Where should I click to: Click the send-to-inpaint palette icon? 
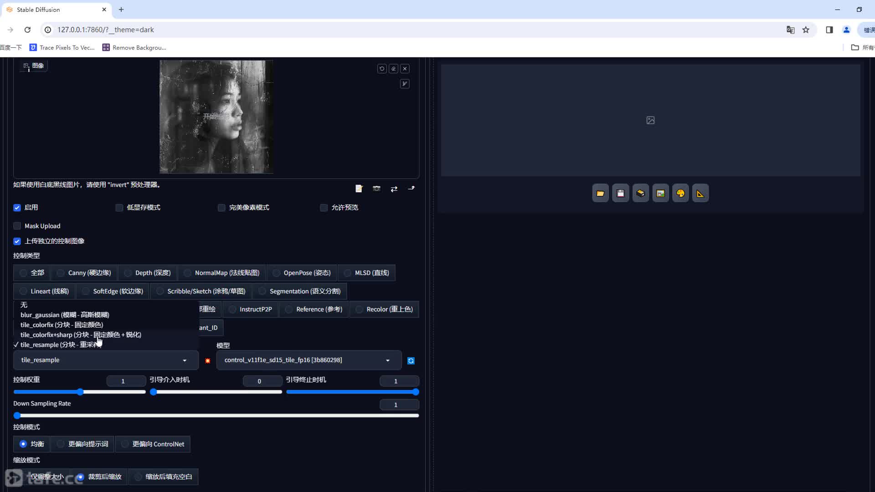click(x=680, y=194)
